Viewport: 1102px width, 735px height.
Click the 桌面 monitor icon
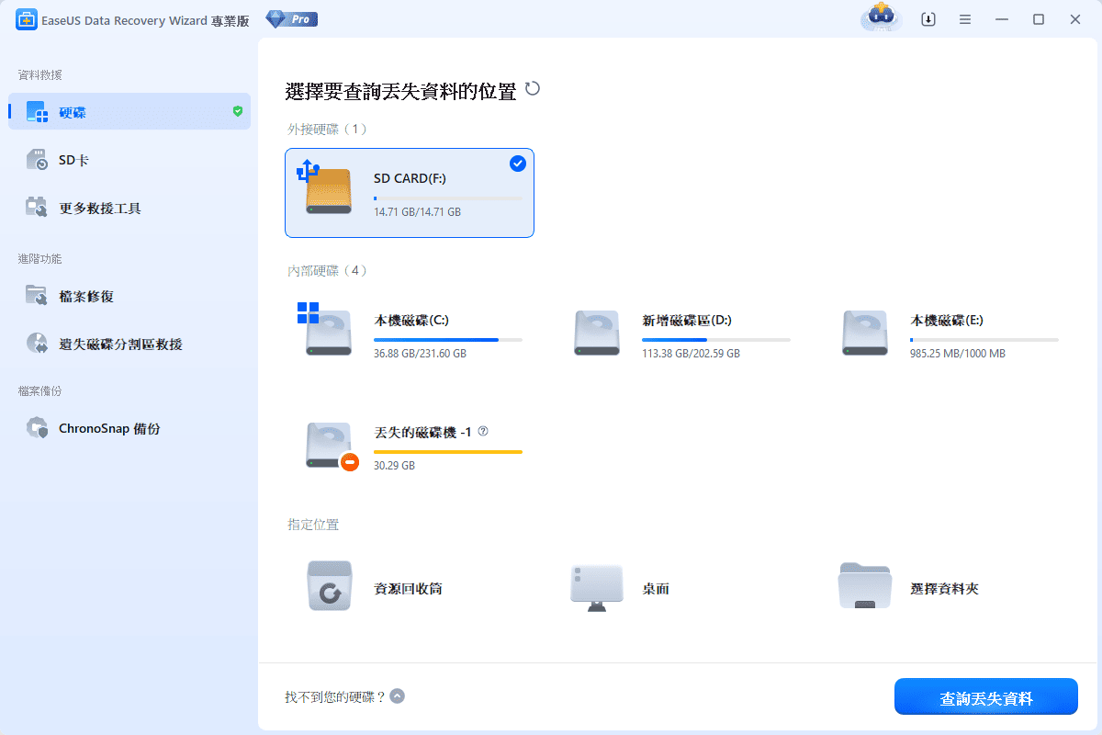tap(597, 588)
